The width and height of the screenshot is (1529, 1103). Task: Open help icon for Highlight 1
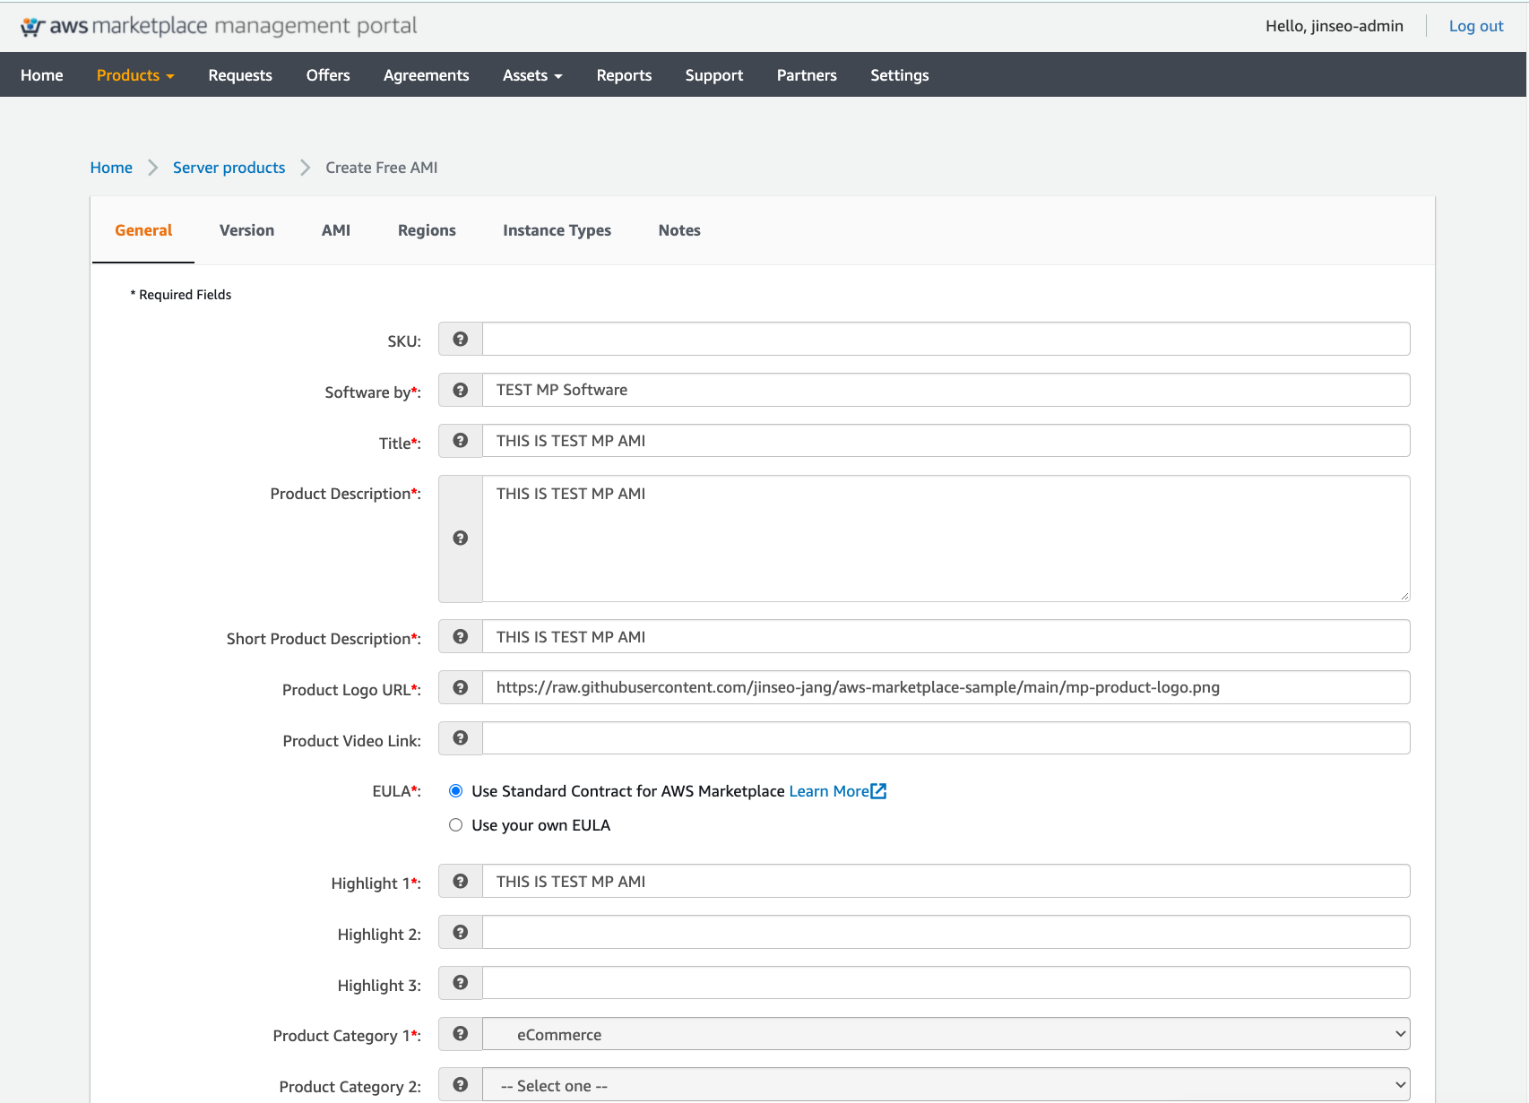click(x=461, y=881)
